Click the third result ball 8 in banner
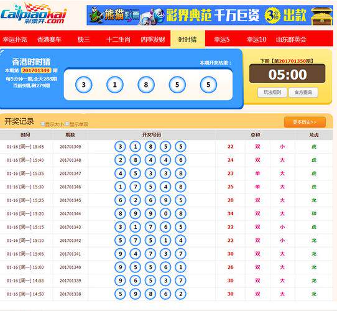Screen dimensions: 337x311 click(146, 85)
